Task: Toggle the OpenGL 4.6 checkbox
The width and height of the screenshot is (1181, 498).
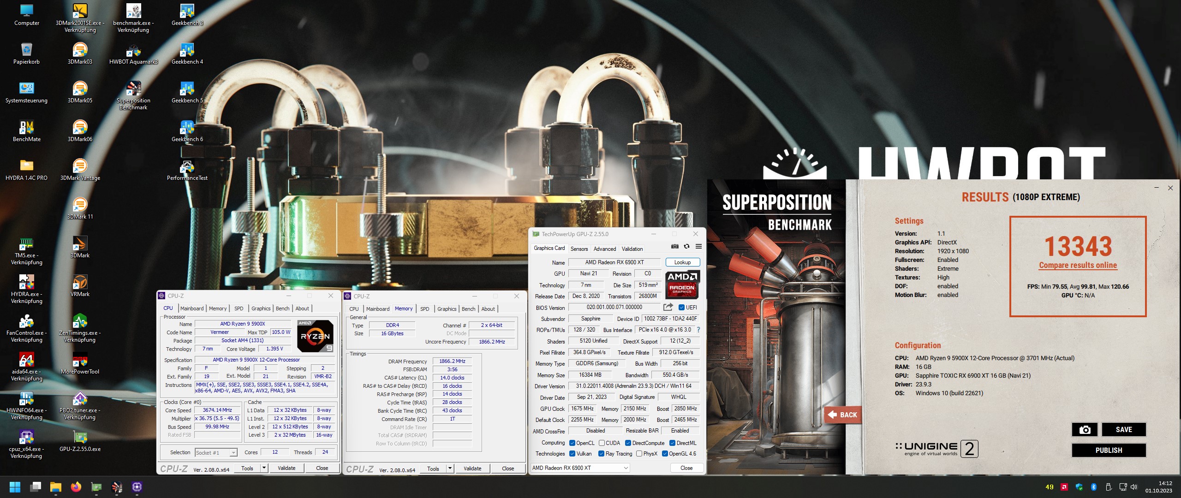Action: pyautogui.click(x=665, y=454)
